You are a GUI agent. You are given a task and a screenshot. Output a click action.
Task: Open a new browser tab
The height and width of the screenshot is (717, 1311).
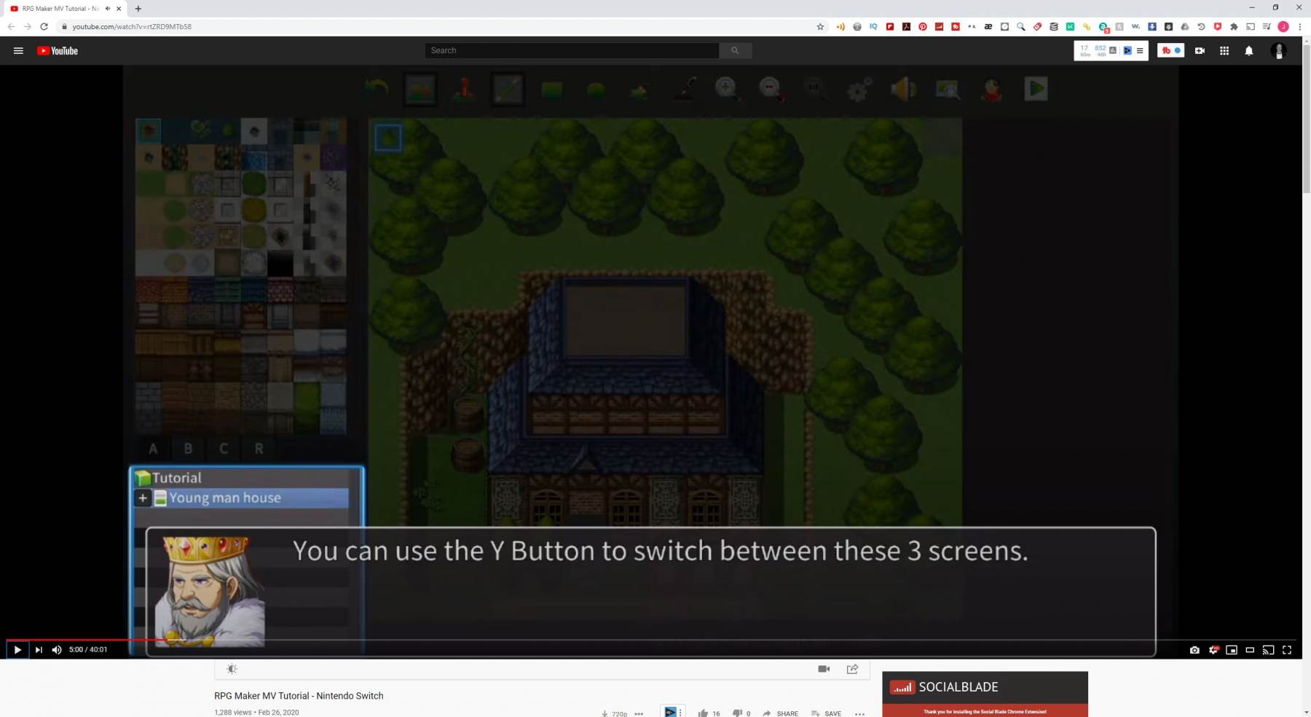click(138, 9)
